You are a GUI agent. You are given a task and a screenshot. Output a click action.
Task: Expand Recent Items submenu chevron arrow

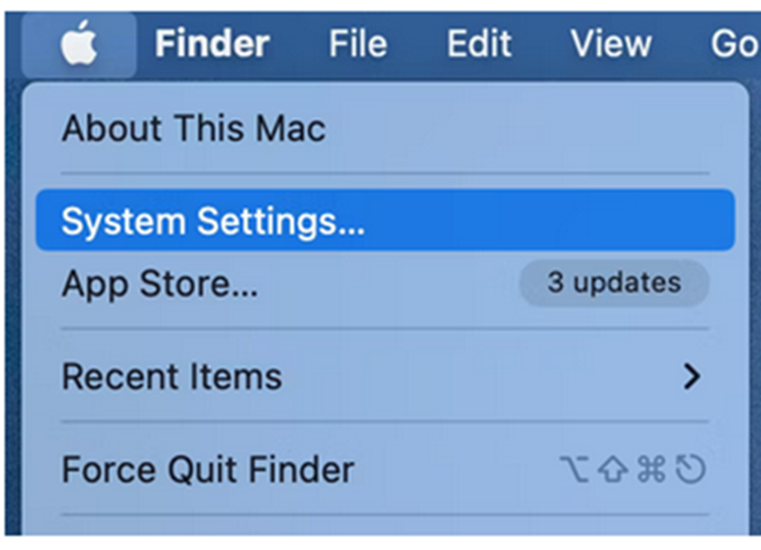click(x=692, y=377)
